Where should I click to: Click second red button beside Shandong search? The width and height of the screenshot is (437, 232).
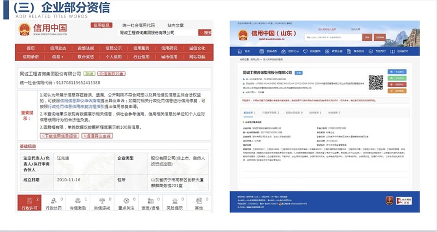tap(380, 37)
